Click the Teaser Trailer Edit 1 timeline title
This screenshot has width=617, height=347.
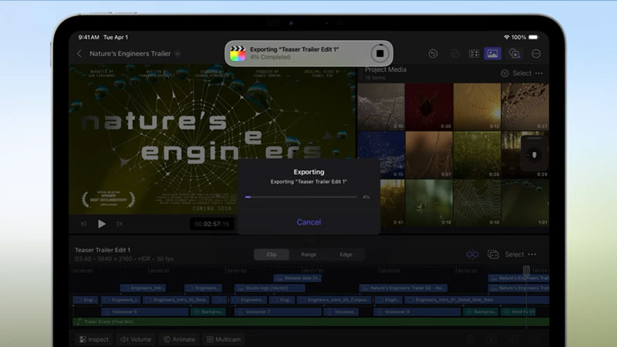point(103,250)
